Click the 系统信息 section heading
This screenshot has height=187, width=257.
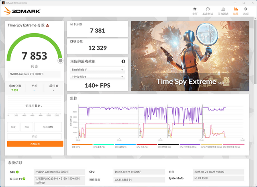pyautogui.click(x=15, y=163)
